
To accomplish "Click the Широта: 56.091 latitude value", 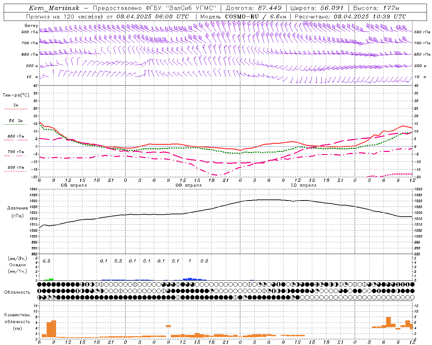I will (317, 8).
